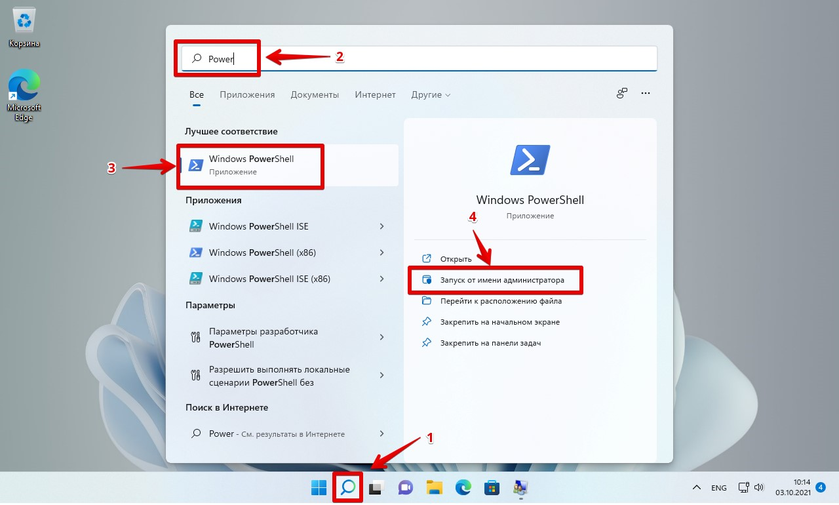Click the Открыть launch icon
Viewport: 839px width, 505px height.
[427, 258]
